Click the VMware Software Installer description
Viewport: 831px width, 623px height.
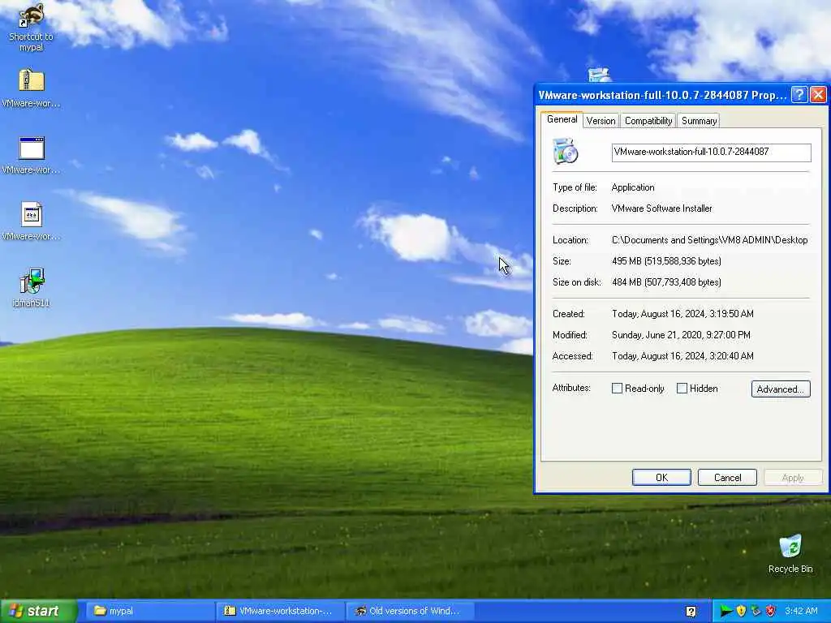(662, 208)
